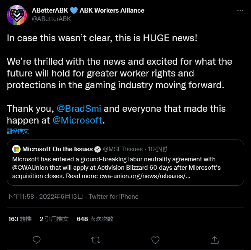Click the tweet timestamp 下午11:58 2022年6月13日
251x250 pixels.
pos(45,197)
